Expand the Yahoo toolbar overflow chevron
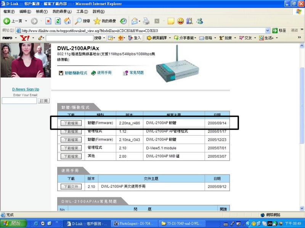 point(300,37)
